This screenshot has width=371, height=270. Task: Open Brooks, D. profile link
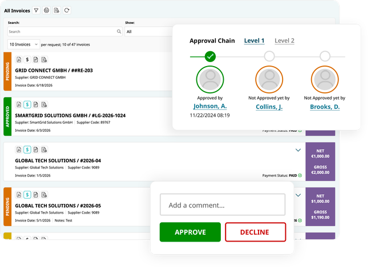[x=325, y=107]
